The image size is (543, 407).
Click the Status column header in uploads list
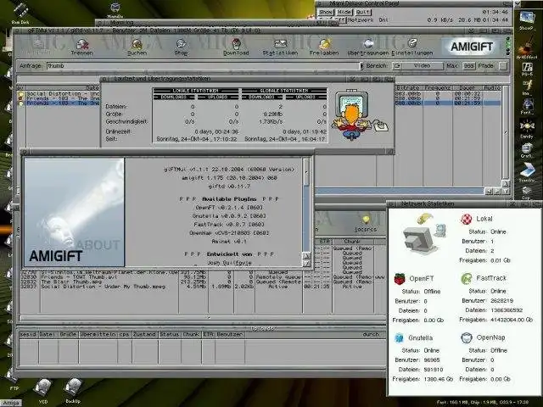click(x=170, y=334)
